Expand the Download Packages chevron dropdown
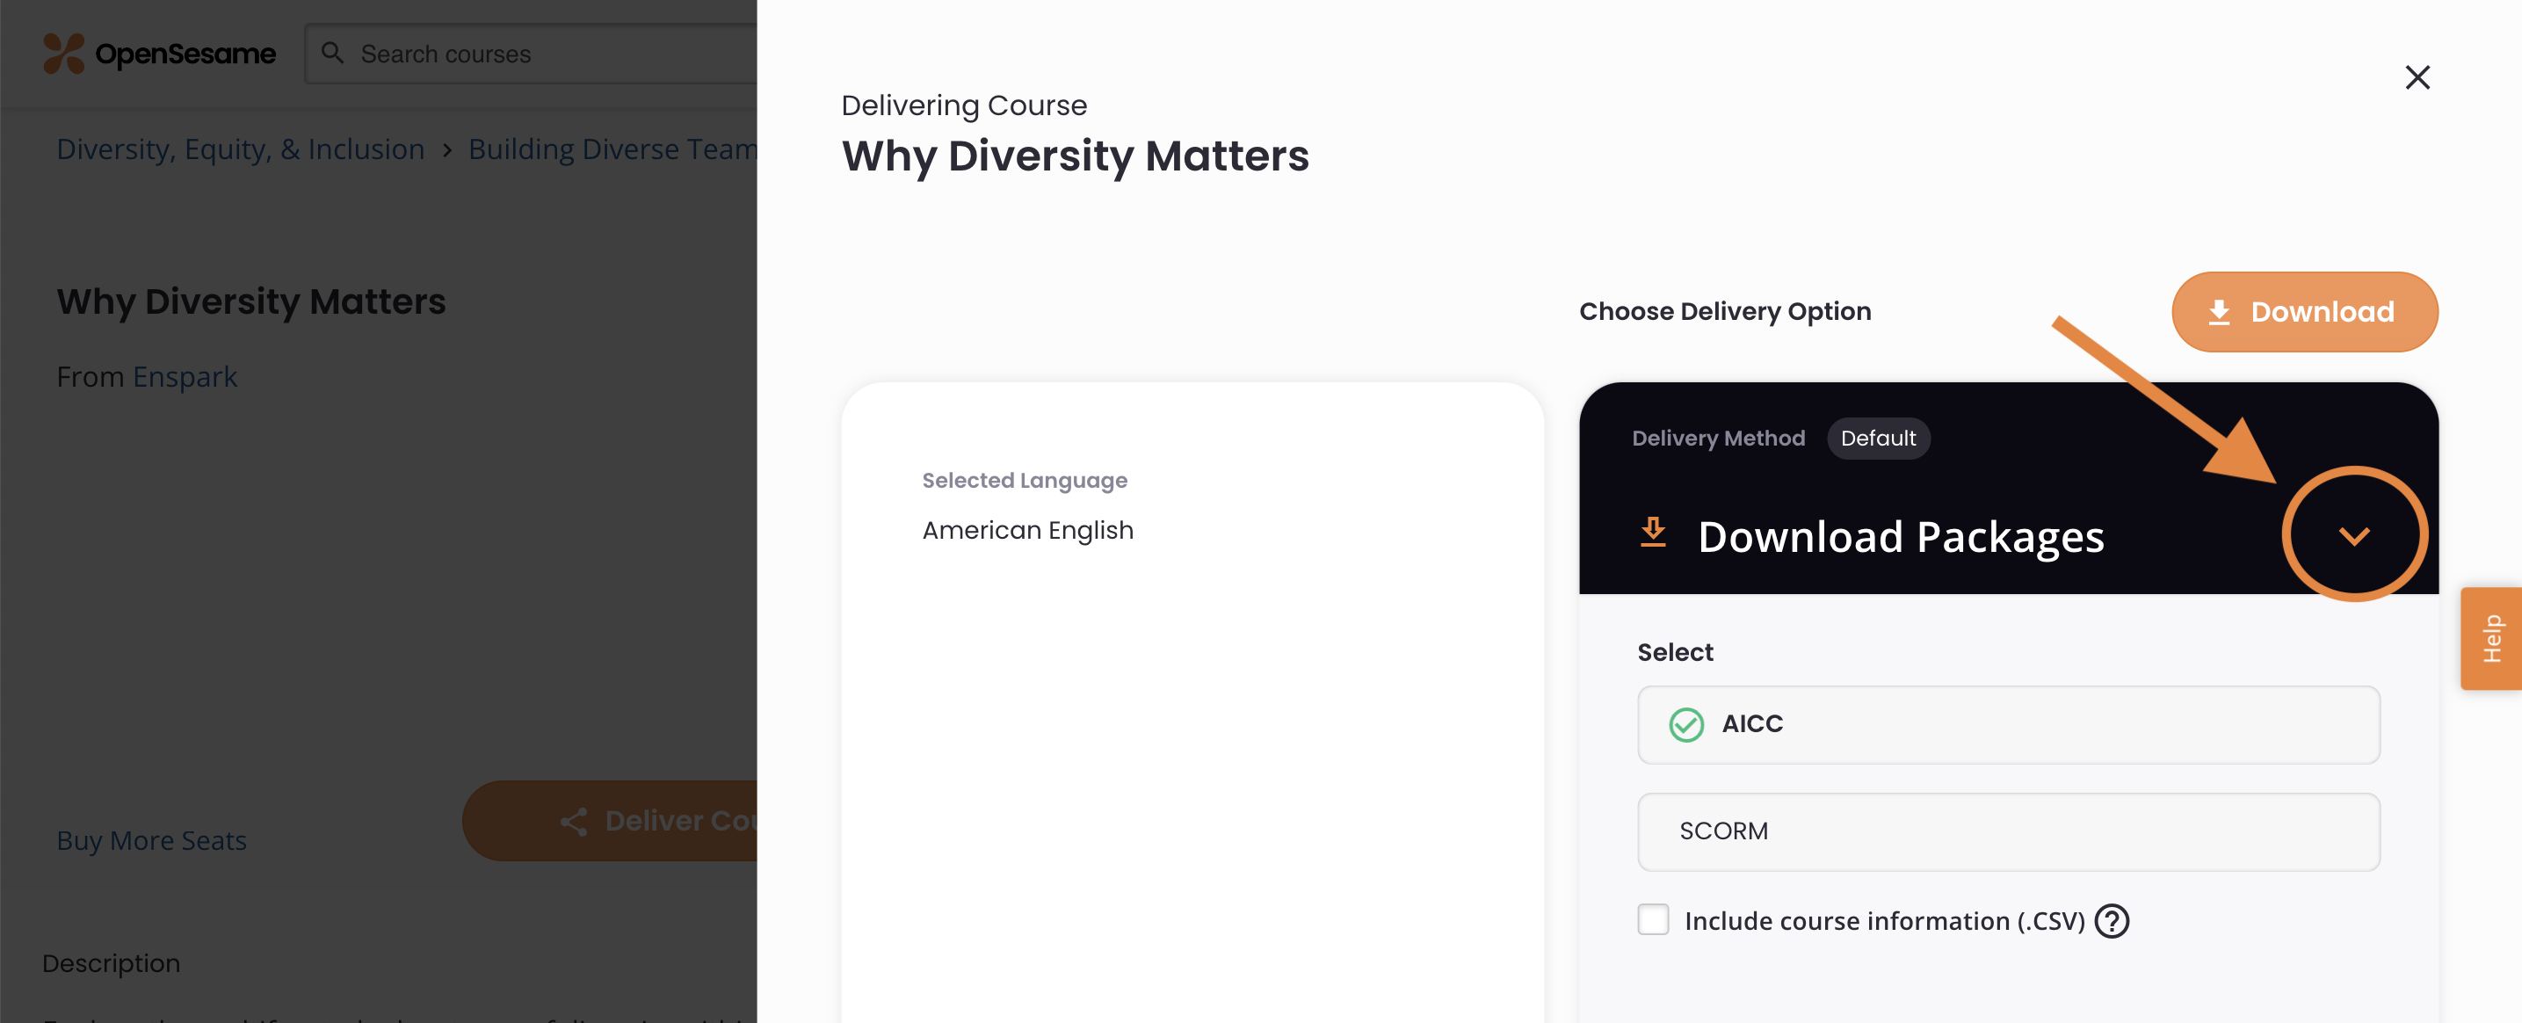Image resolution: width=2522 pixels, height=1023 pixels. [2353, 535]
